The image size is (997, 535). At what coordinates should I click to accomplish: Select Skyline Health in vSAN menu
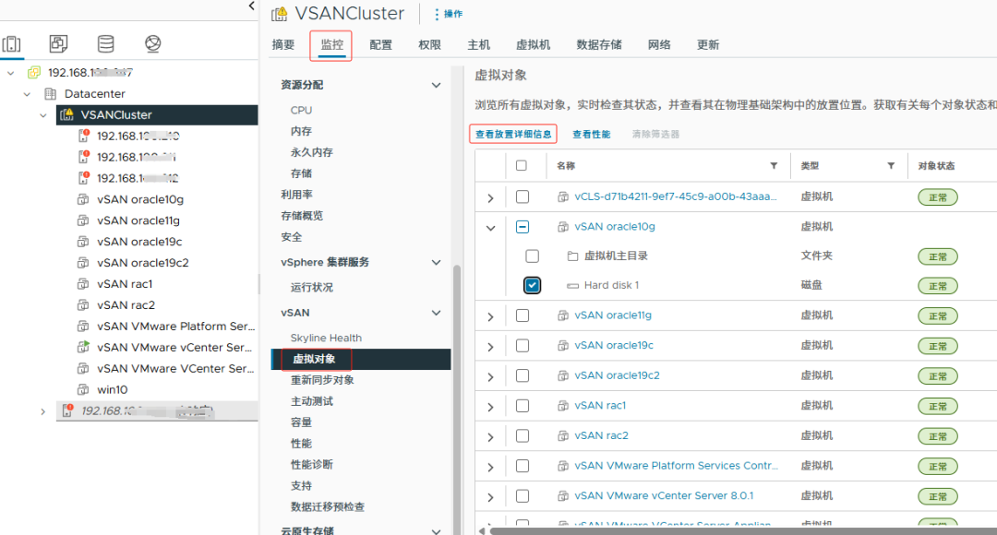click(x=326, y=338)
